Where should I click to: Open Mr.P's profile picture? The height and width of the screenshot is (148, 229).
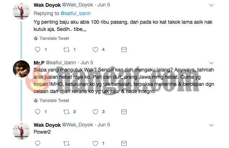pos(22,69)
